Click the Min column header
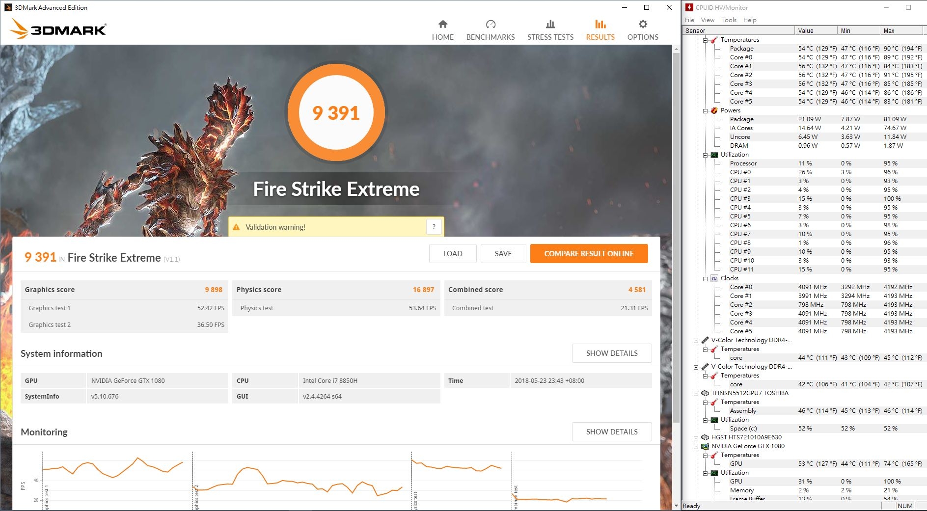The image size is (927, 511). pos(858,30)
